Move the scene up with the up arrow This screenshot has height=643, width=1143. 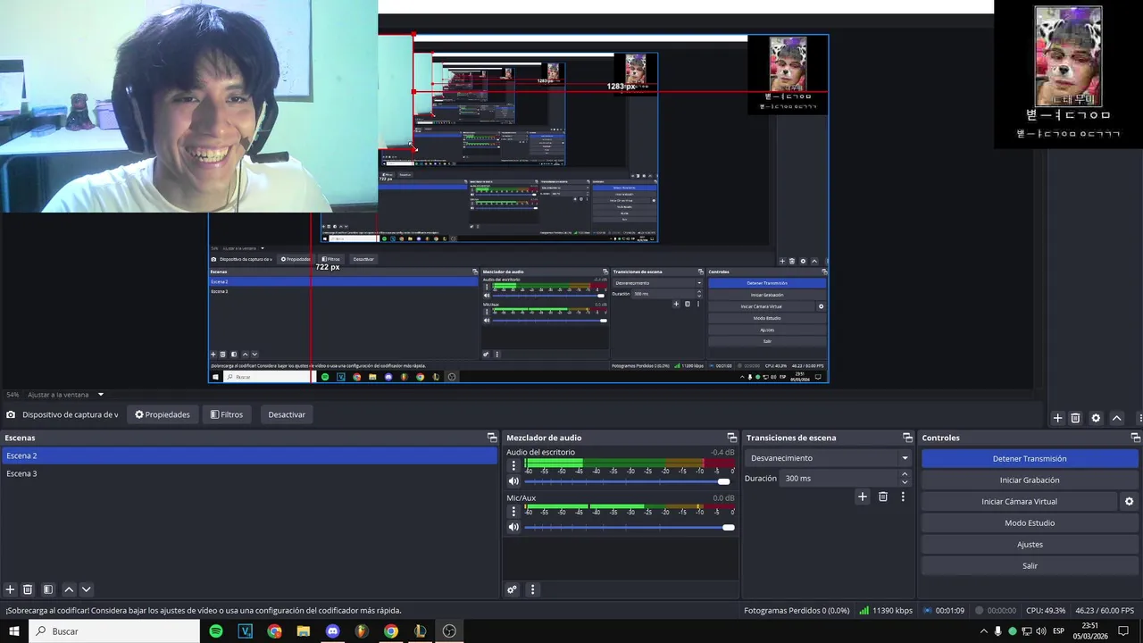tap(69, 589)
